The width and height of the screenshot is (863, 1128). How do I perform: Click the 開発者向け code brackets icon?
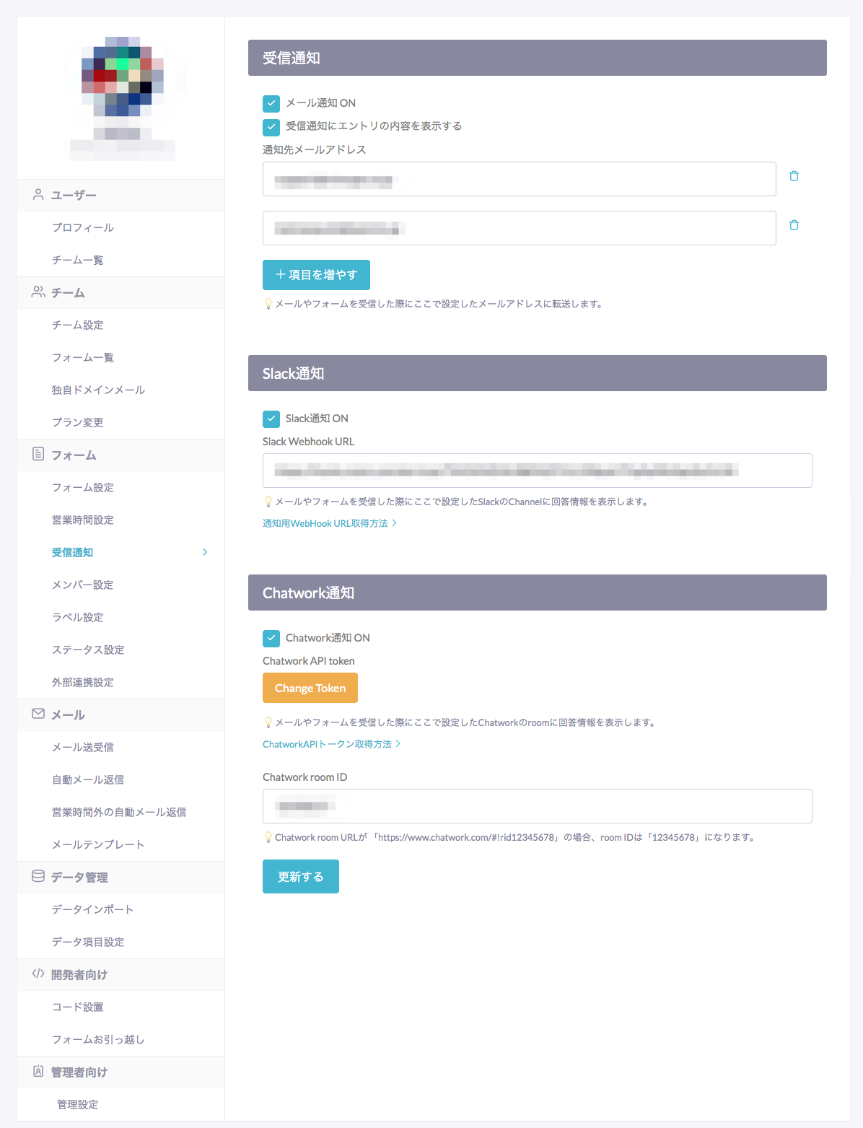pos(38,974)
